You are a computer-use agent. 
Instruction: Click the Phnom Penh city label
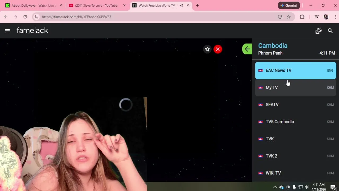(x=270, y=53)
